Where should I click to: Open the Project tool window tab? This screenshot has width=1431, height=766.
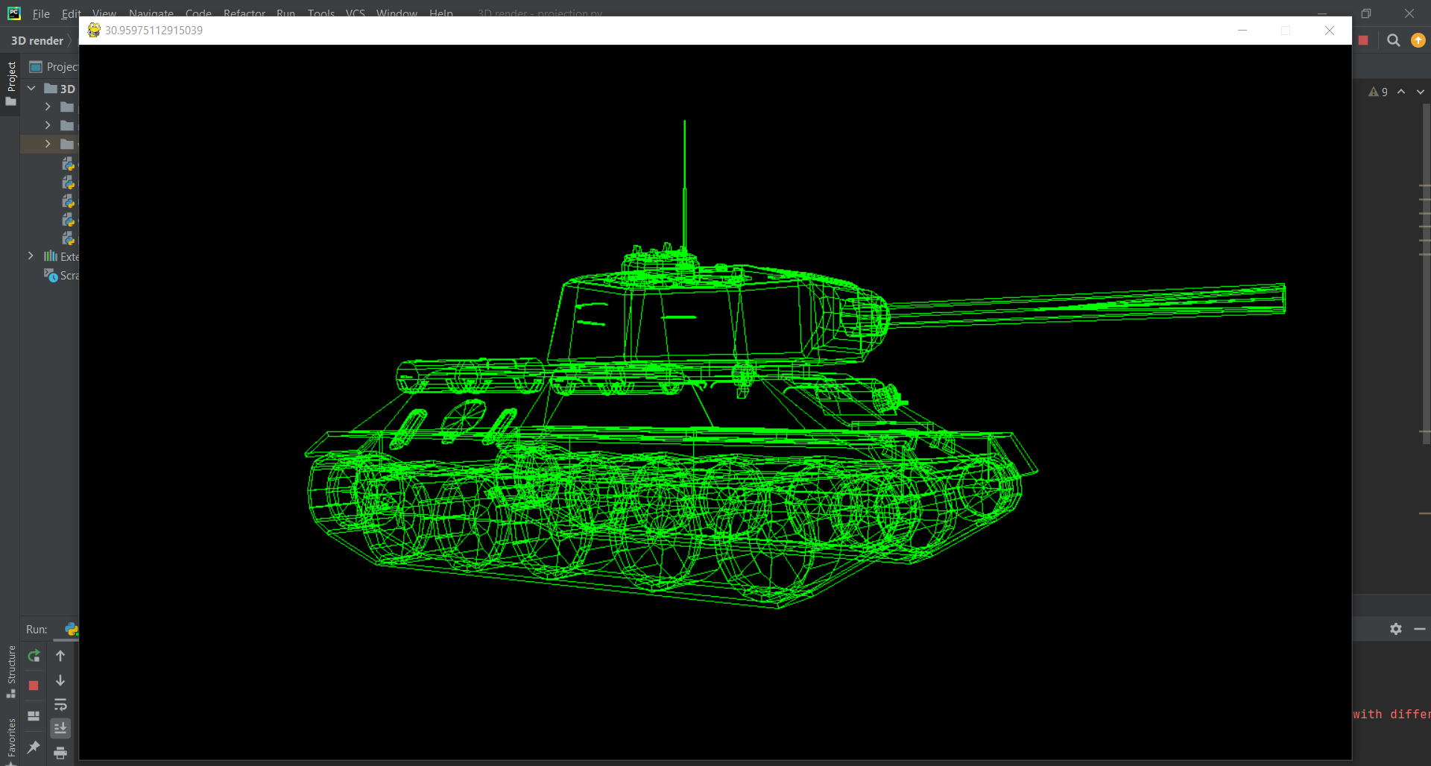[11, 82]
